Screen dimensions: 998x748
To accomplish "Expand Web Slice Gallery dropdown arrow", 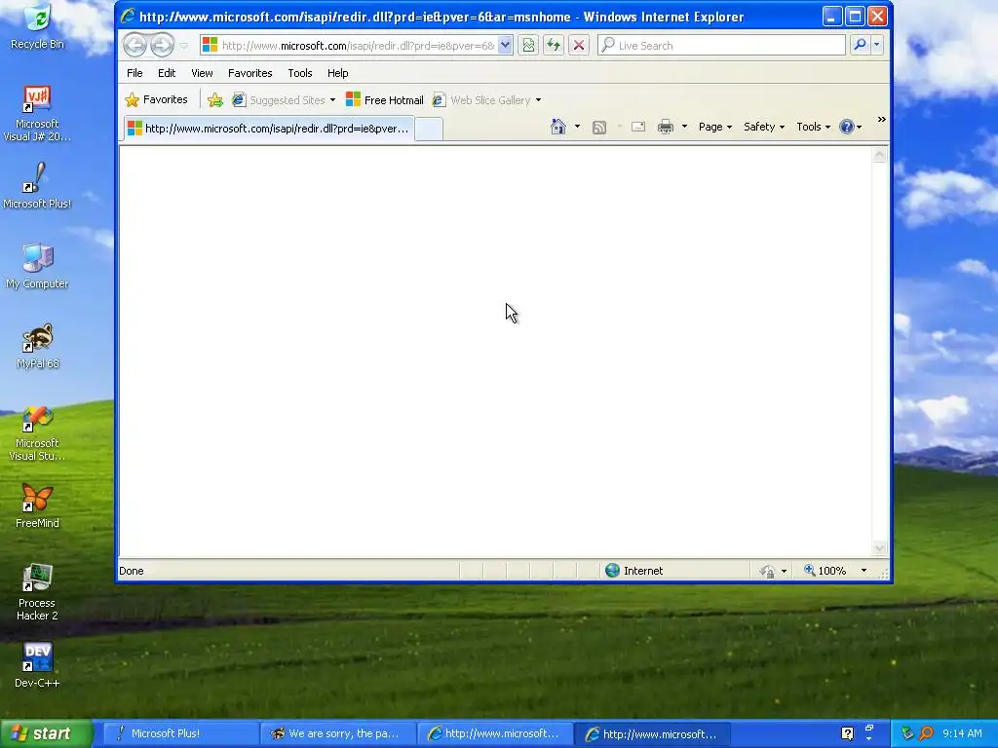I will tap(538, 100).
